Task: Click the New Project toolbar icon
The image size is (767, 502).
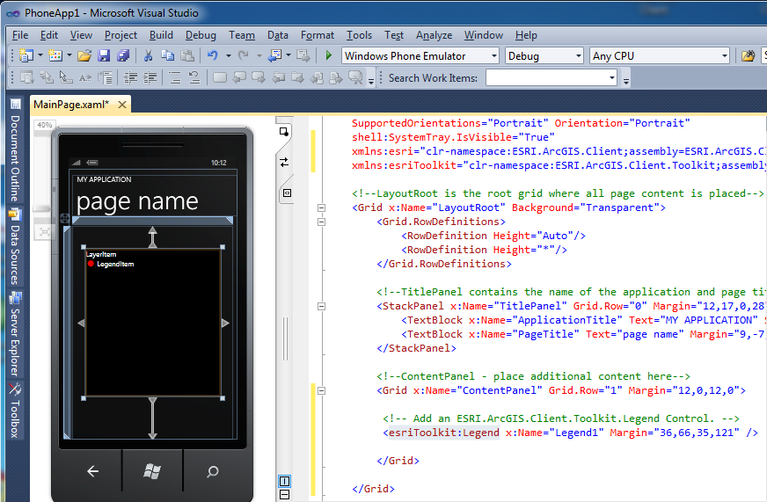Action: (26, 55)
